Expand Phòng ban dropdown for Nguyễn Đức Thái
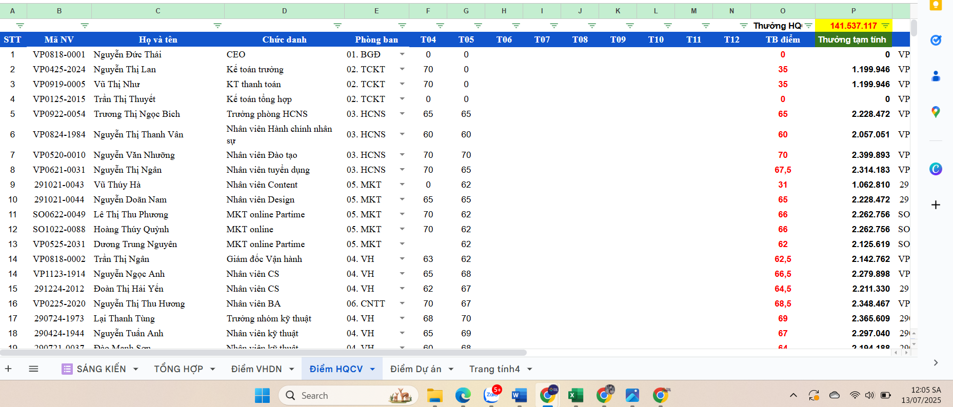The height and width of the screenshot is (407, 953). 402,54
